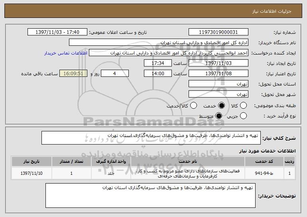Image resolution: width=307 pixels, height=217 pixels.
Task: Click the unit cell جلد
Action: 111,174
